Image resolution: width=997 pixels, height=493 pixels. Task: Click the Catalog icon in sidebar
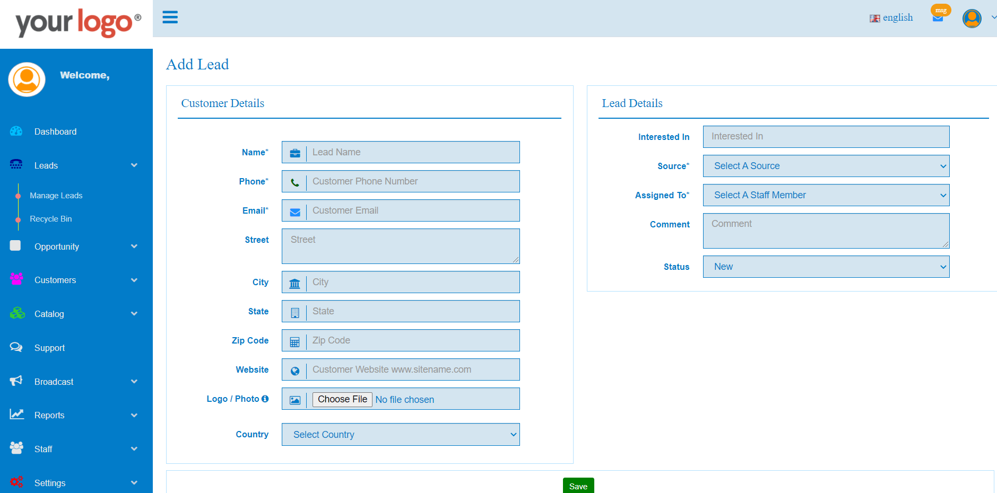[x=16, y=313]
